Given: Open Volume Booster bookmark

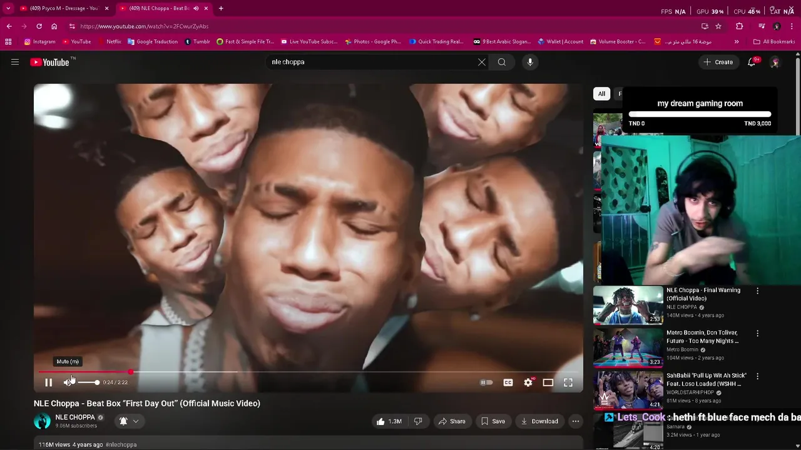Looking at the screenshot, I should pyautogui.click(x=618, y=42).
